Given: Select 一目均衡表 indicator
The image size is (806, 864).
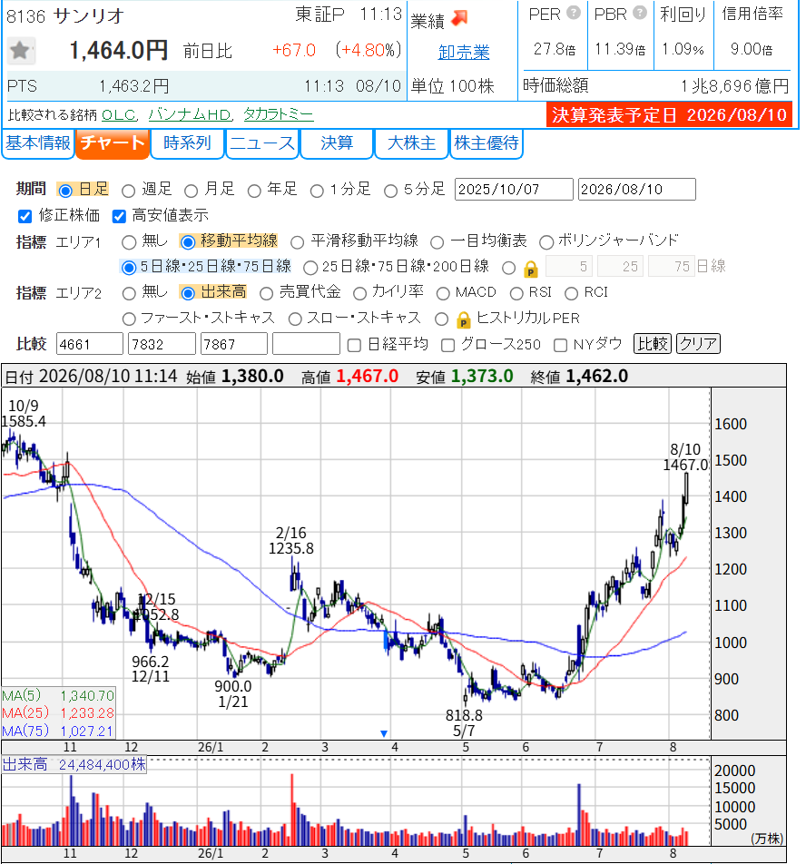Looking at the screenshot, I should coord(437,242).
